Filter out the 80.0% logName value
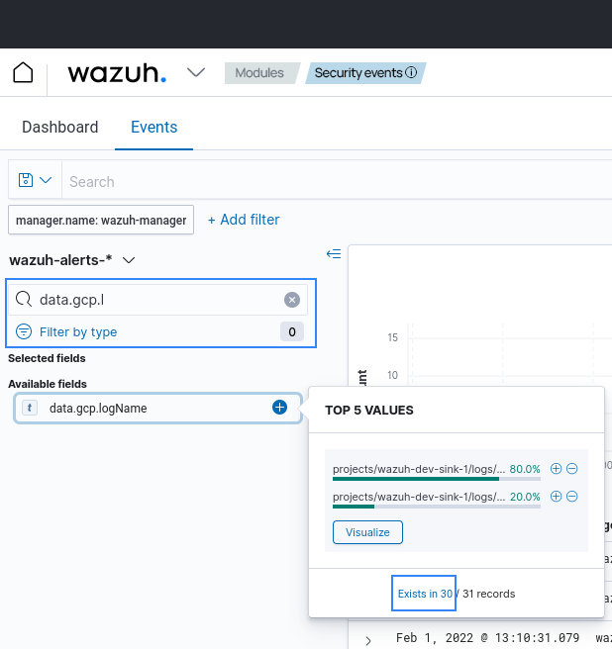This screenshot has height=649, width=612. click(x=571, y=469)
